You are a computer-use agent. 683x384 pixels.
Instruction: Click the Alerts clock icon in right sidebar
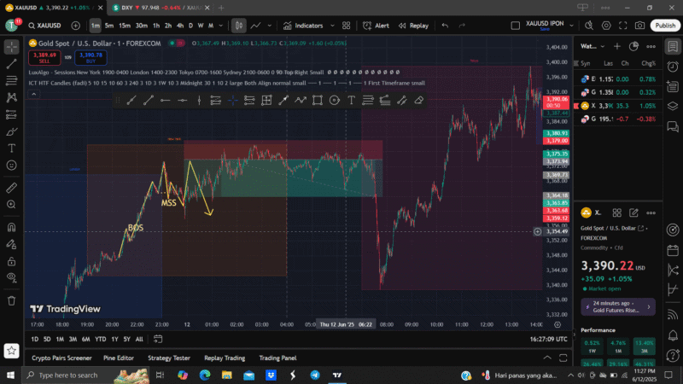(x=674, y=68)
